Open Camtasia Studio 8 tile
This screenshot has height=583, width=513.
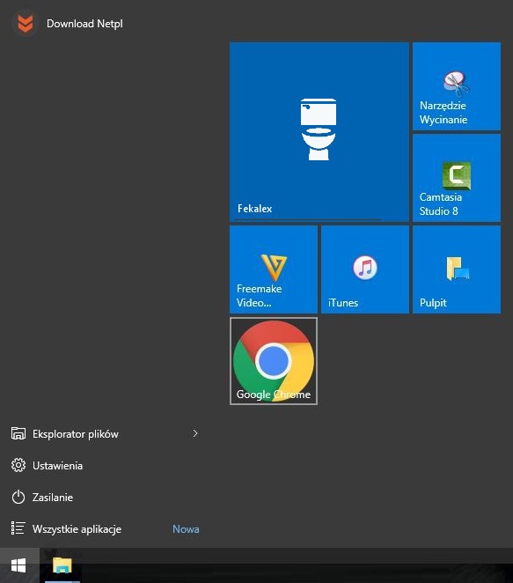pyautogui.click(x=457, y=178)
